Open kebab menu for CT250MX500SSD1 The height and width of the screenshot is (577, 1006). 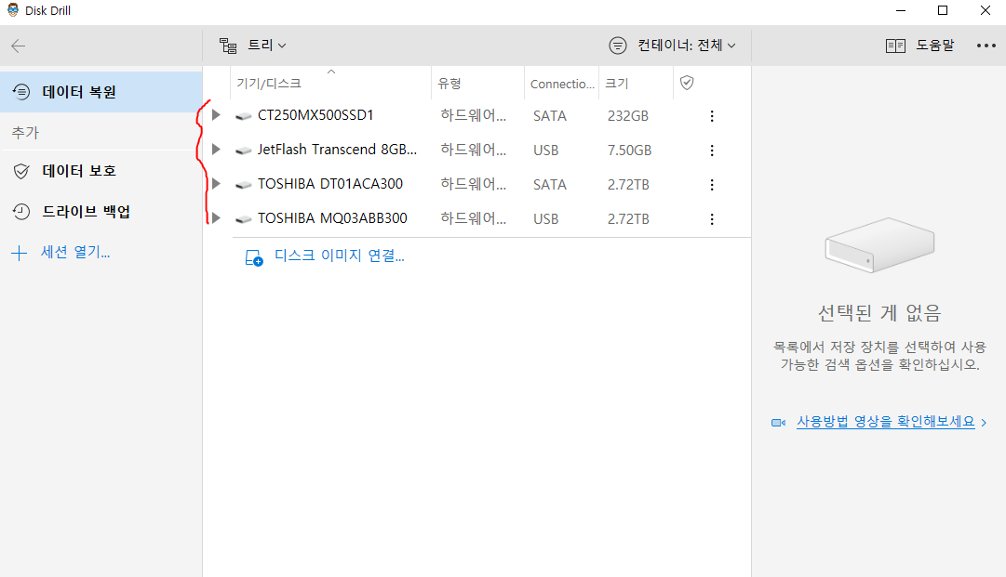click(712, 115)
